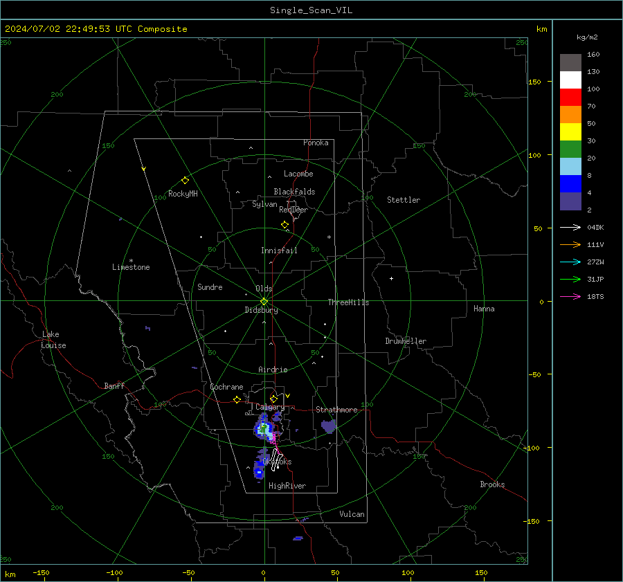Click the Calgary city label

[270, 407]
